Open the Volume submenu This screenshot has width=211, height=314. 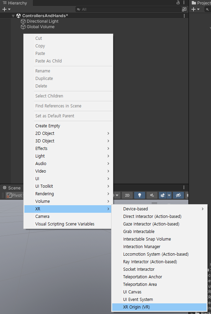coord(68,201)
